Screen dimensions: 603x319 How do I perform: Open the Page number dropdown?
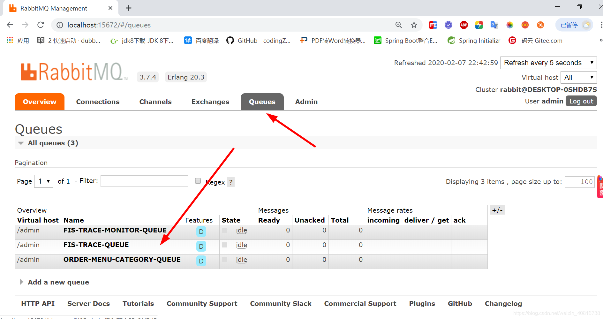44,181
